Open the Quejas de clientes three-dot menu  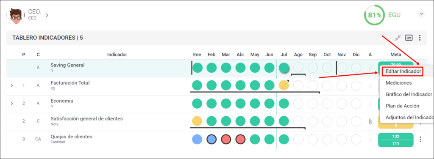pos(420,140)
